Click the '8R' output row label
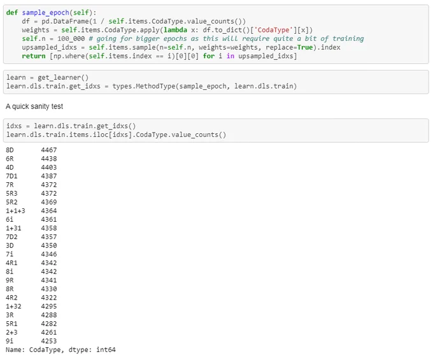This screenshot has width=433, height=355. [x=10, y=289]
